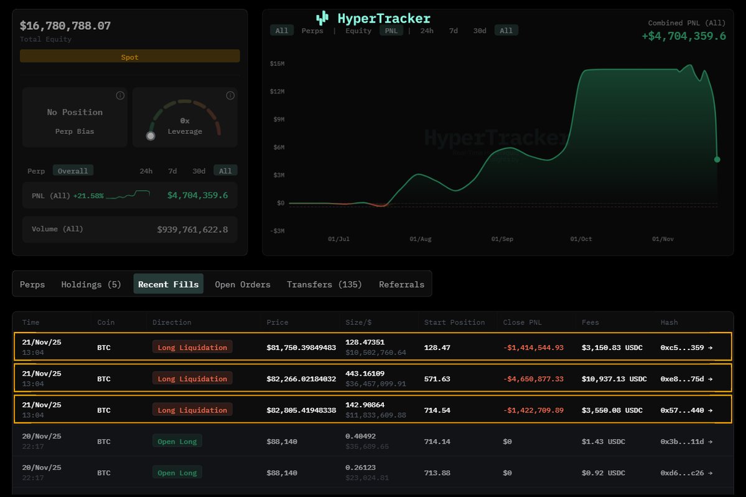746x497 pixels.
Task: Open transaction hash 0xc5...359 arrow
Action: (710, 348)
